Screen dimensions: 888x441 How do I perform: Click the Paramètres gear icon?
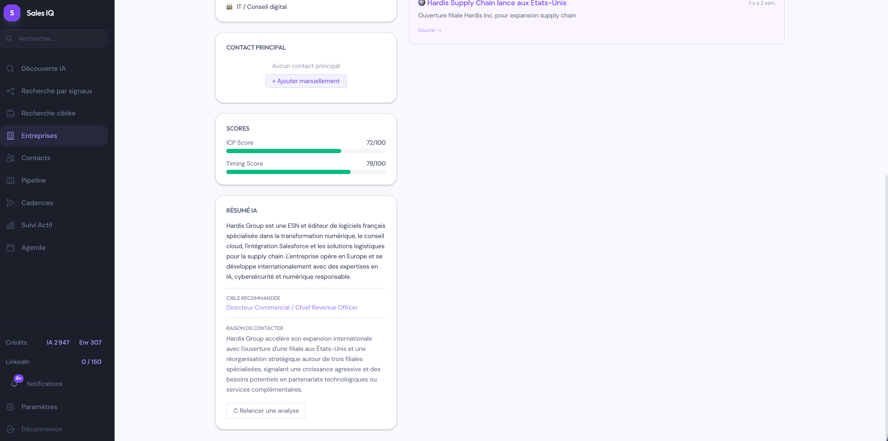[10, 407]
